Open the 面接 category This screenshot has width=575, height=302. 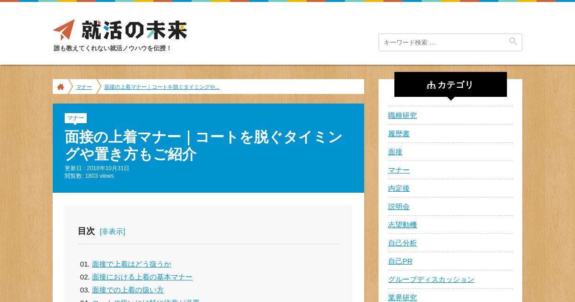click(395, 152)
